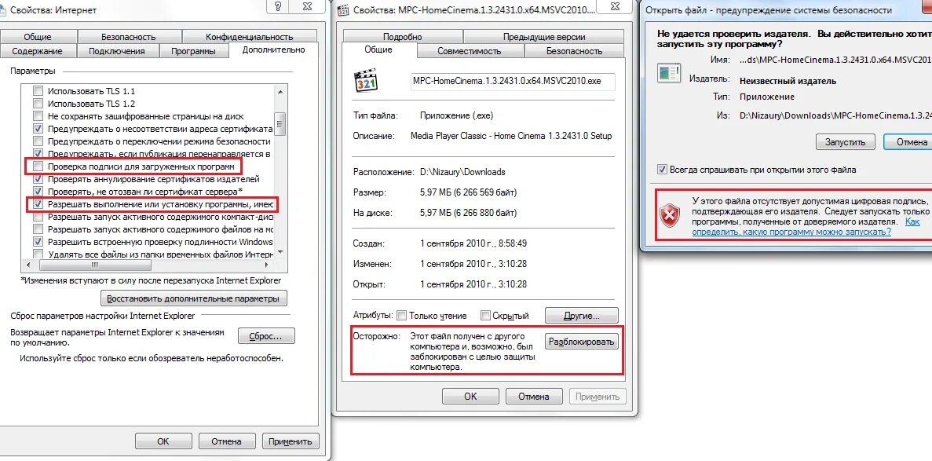This screenshot has height=461, width=932.
Task: Open the 'Безопасность' tab in Internet Properties
Action: click(129, 37)
